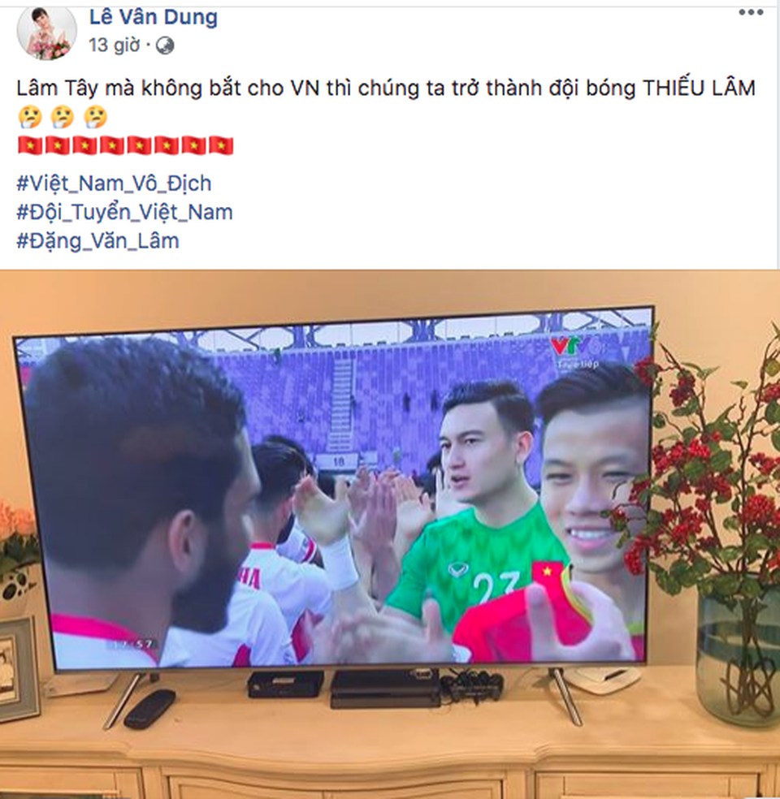Open the post options three-dot menu
Viewport: 780px width, 799px height.
(x=751, y=13)
